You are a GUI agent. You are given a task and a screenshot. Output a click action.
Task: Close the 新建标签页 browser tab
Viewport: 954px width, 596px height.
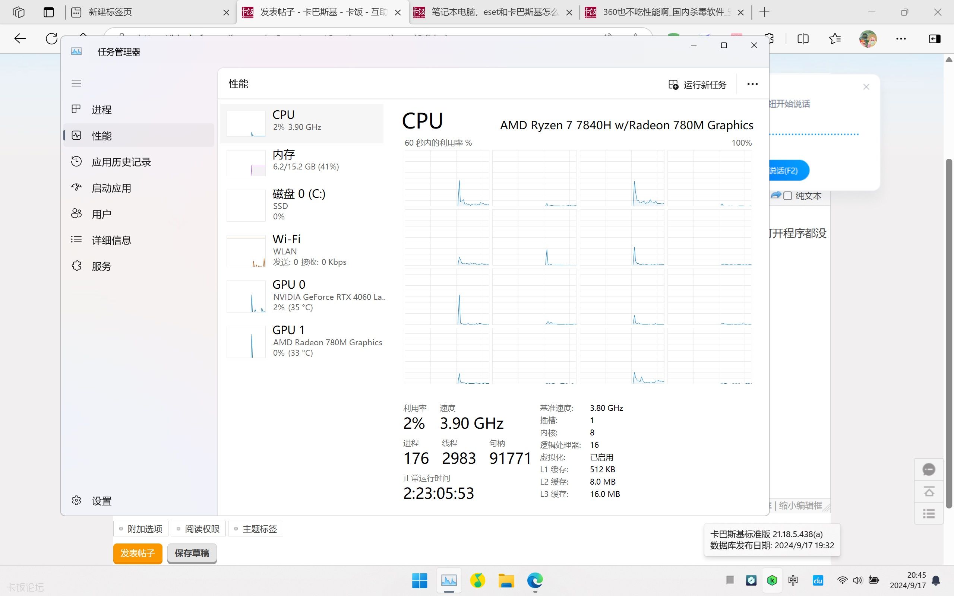[226, 13]
